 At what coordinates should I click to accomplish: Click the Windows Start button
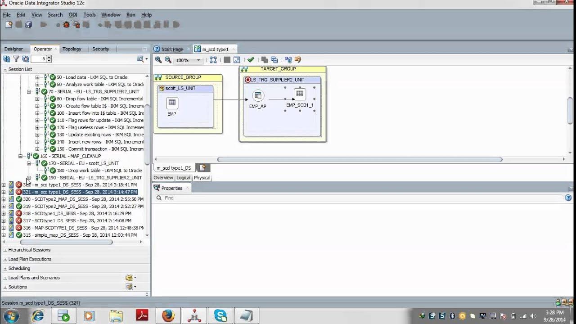(x=10, y=316)
